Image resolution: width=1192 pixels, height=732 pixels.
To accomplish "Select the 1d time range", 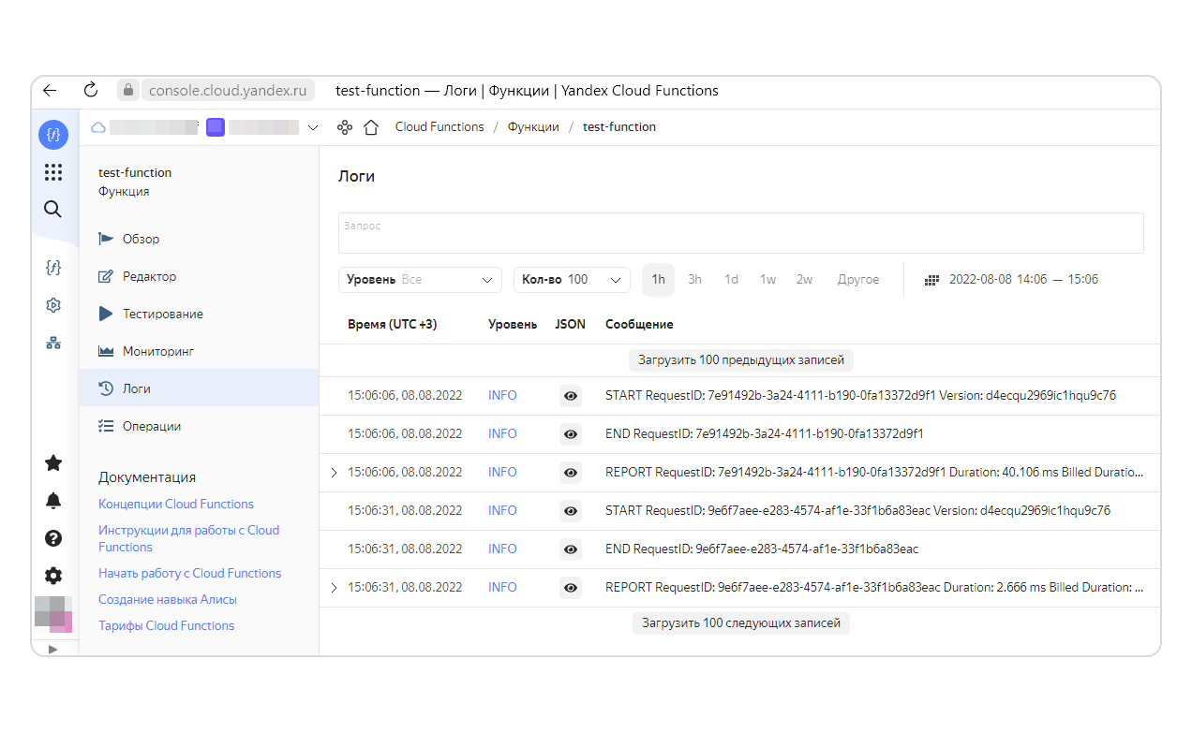I will click(x=731, y=279).
